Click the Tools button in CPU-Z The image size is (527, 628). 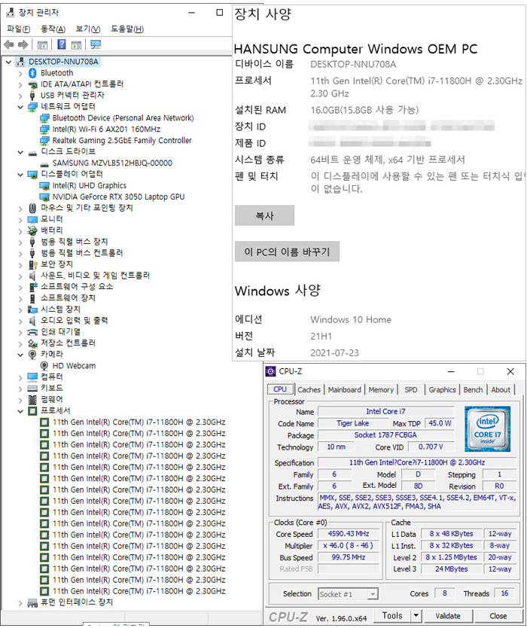(392, 616)
